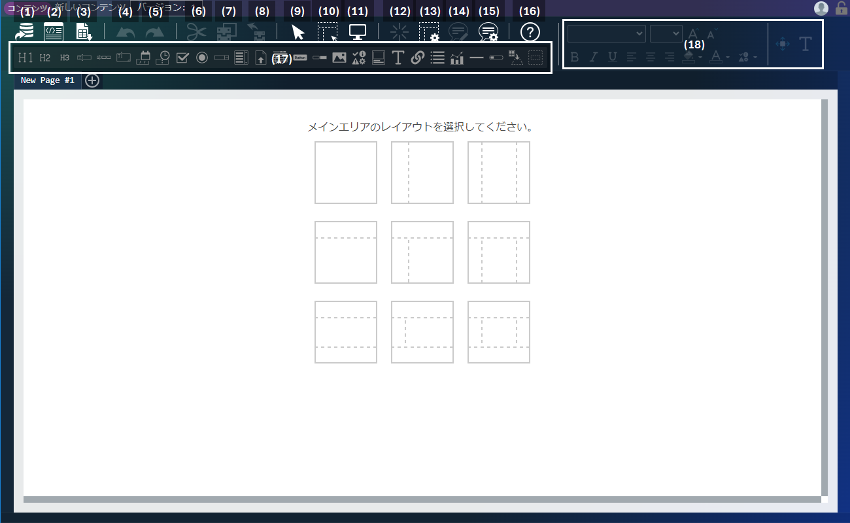Increase font size with larger A

coord(694,33)
